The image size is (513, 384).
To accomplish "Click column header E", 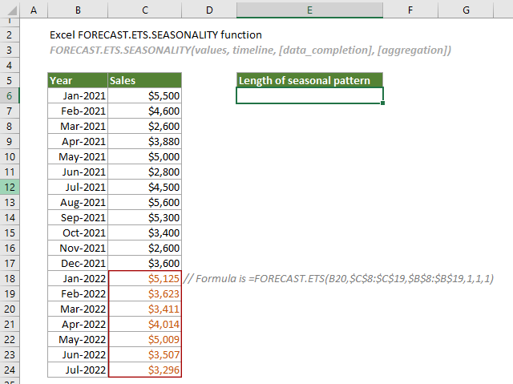I will pyautogui.click(x=309, y=10).
